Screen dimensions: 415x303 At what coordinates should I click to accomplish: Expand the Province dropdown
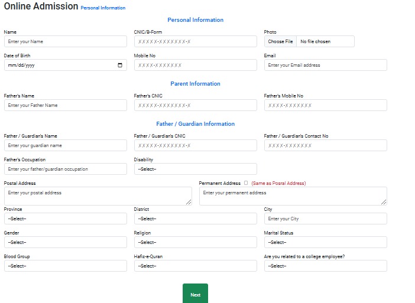(x=65, y=219)
